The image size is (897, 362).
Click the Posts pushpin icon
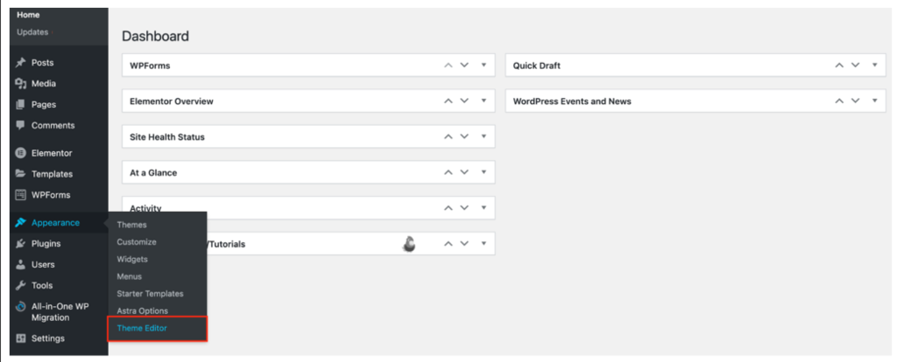(x=21, y=63)
